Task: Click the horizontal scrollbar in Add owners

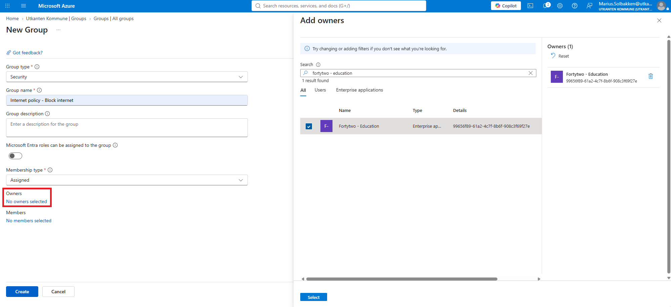Action: (x=402, y=279)
